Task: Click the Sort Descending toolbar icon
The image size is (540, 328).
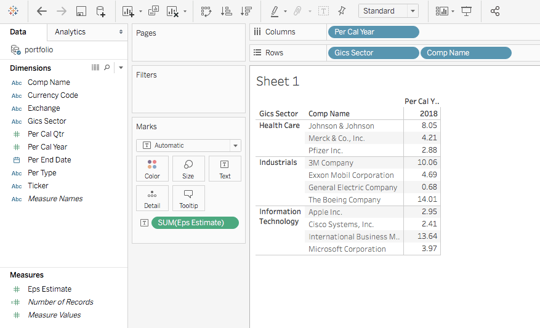Action: pos(246,11)
